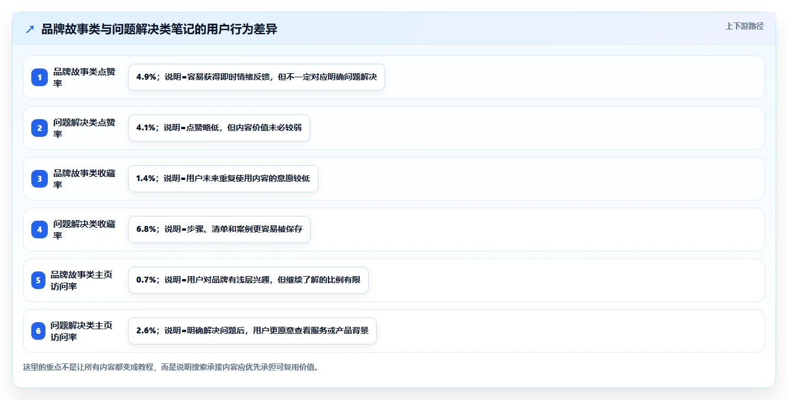Click the 1.4% value box about 重复使用内容
This screenshot has height=400, width=788.
click(223, 179)
